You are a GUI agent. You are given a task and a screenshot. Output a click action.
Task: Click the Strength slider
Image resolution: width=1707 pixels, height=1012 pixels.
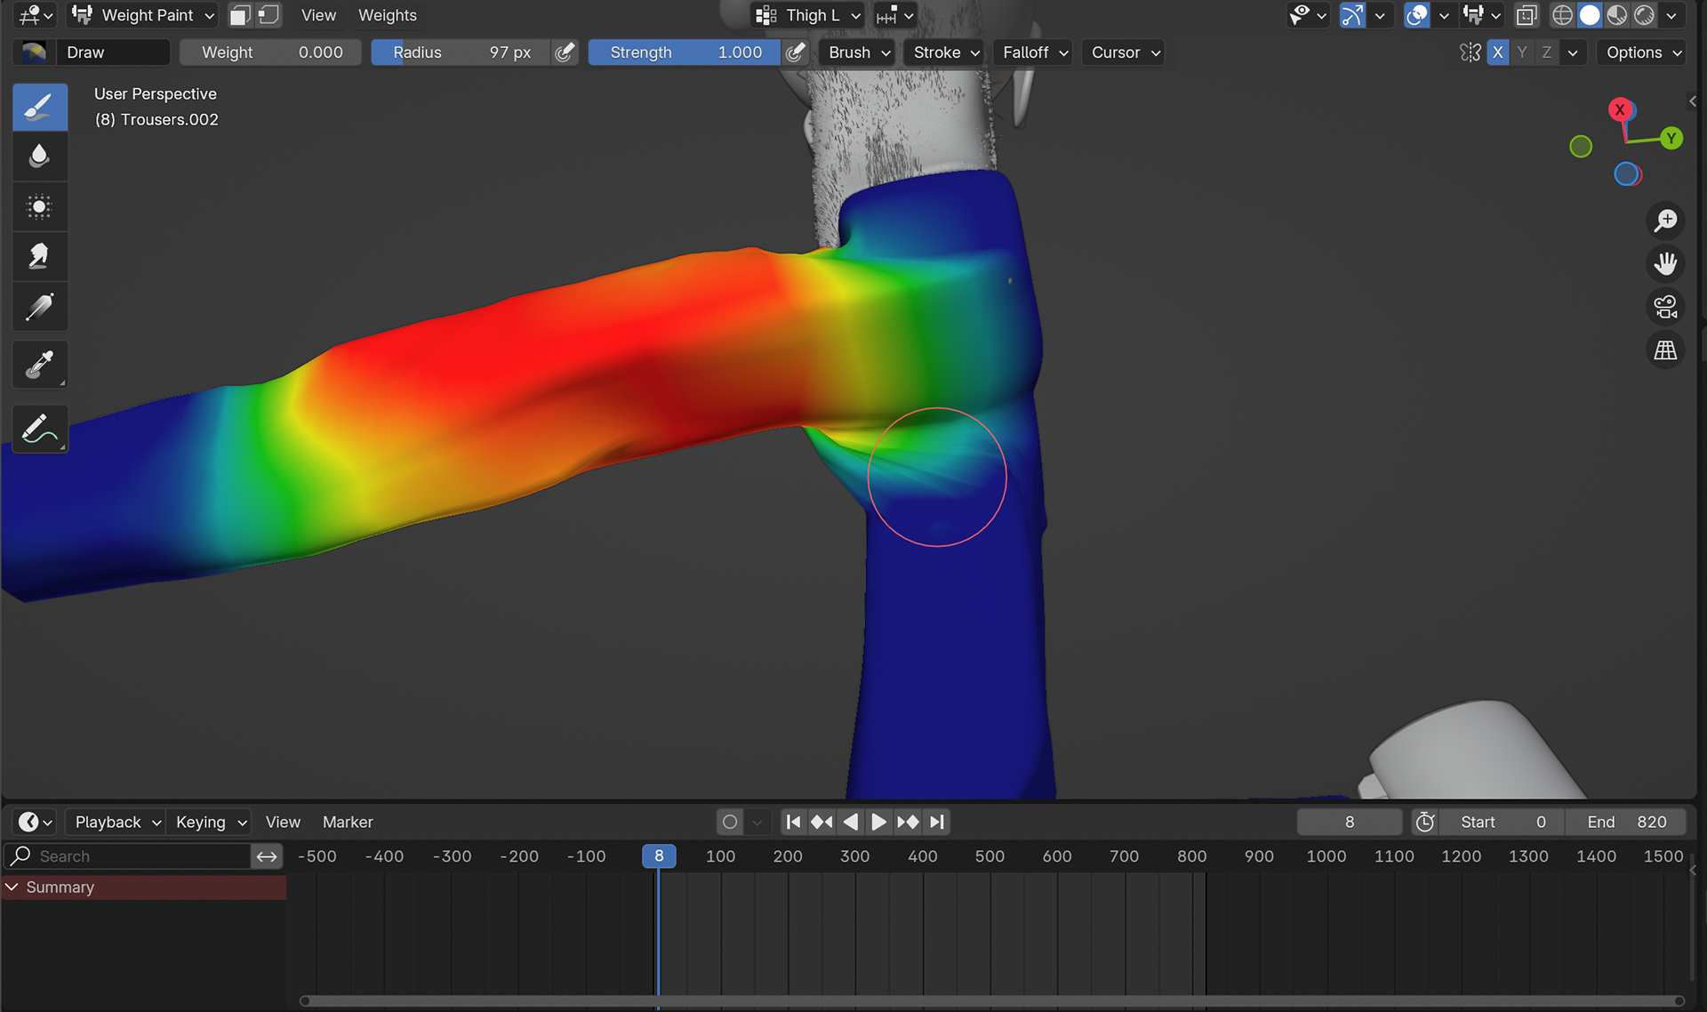pyautogui.click(x=685, y=52)
